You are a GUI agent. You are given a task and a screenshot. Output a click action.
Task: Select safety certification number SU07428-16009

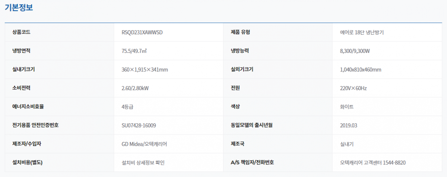coord(139,125)
